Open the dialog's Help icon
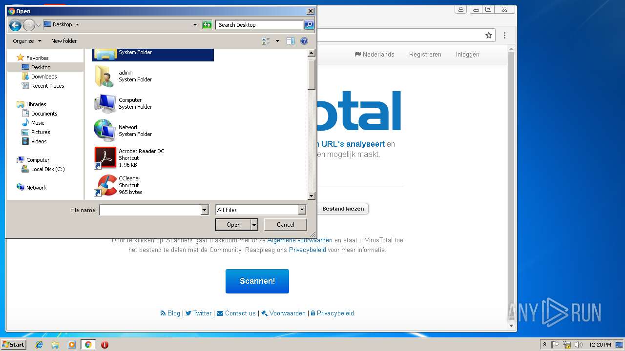The height and width of the screenshot is (351, 625). tap(304, 41)
